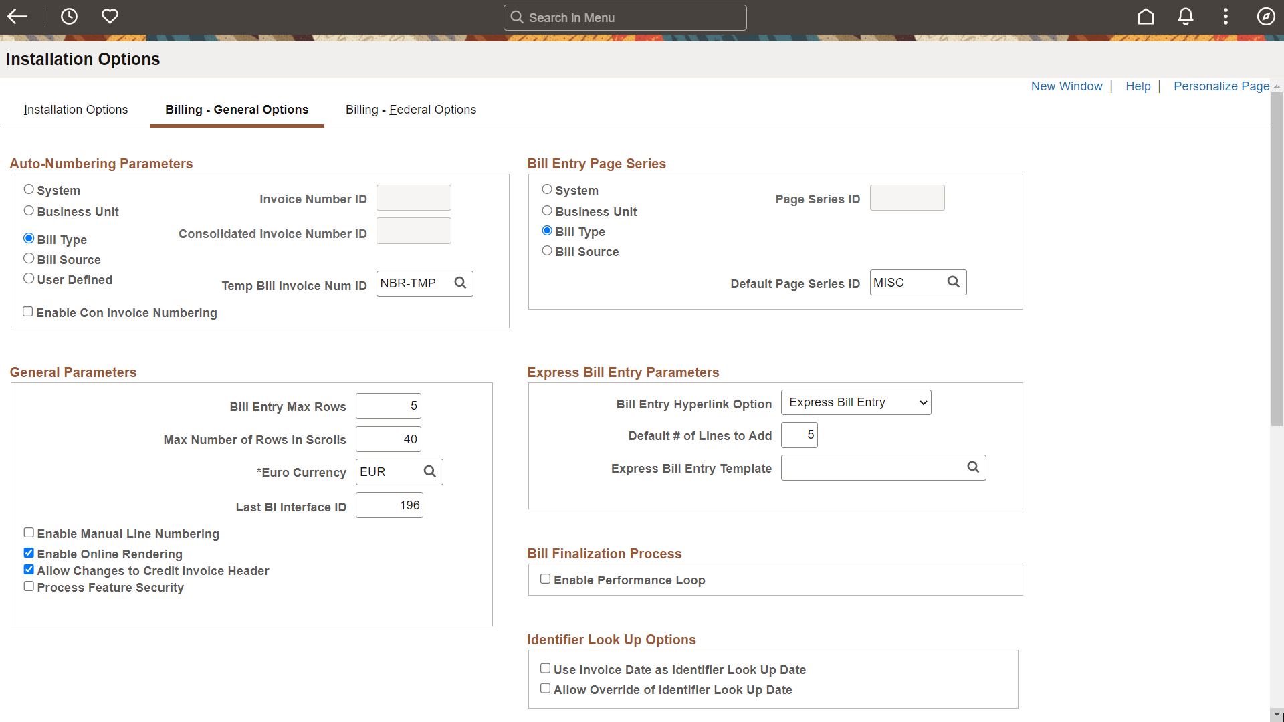
Task: Click the search icon in Invoice Number ID
Action: (x=439, y=197)
